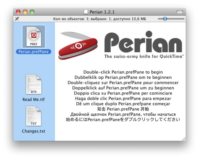This screenshot has height=159, width=199.
Task: Click the toolbar toggle pill button
Action: 180,12
